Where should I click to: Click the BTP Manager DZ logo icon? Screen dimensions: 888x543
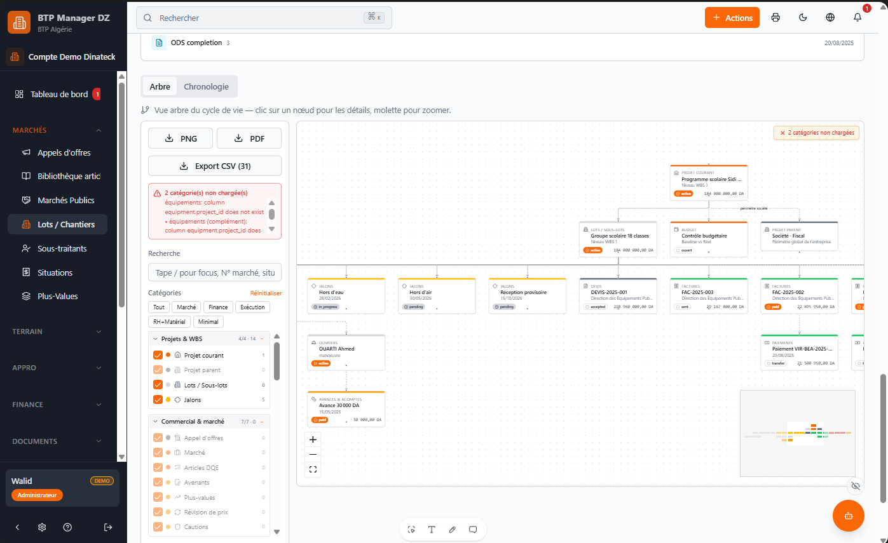[x=18, y=22]
